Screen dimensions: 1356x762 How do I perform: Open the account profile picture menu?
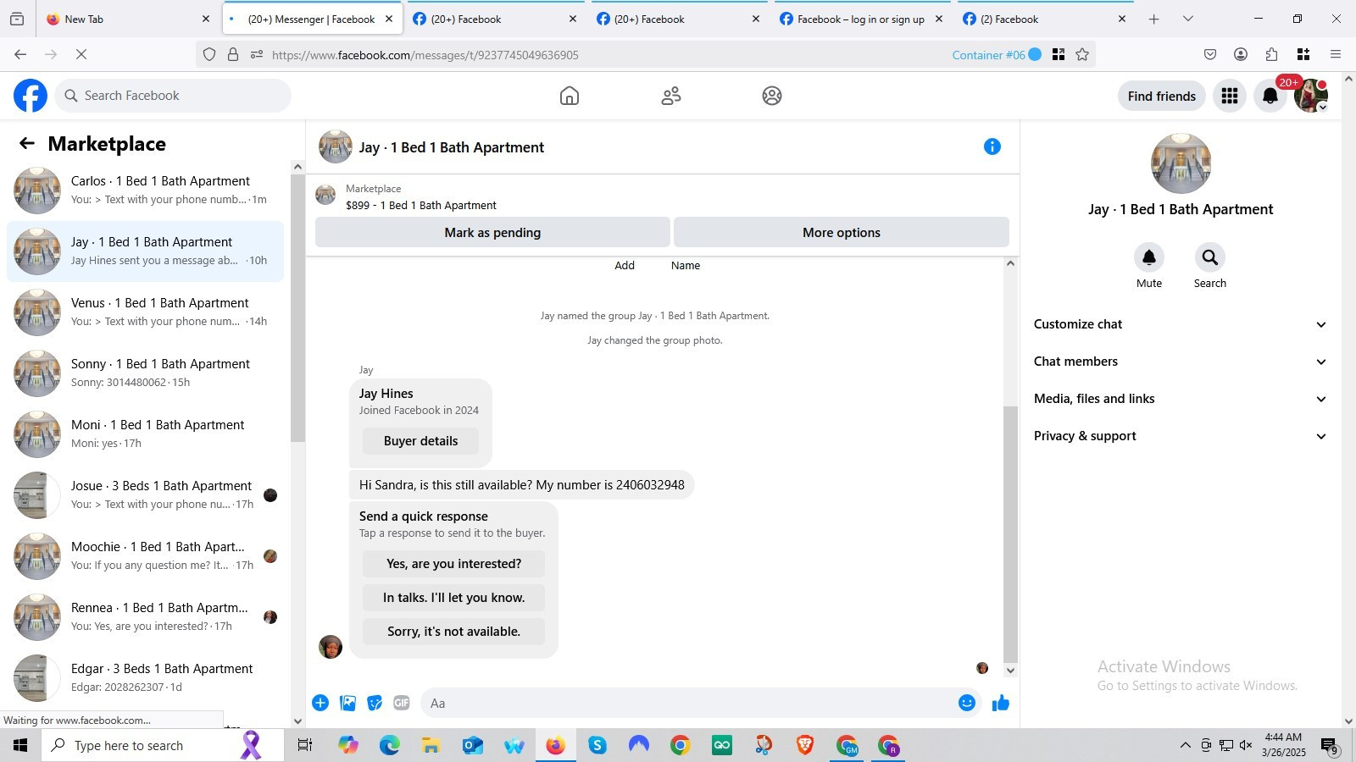click(x=1311, y=96)
